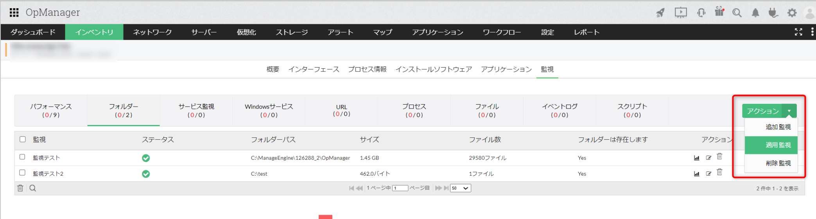Open the サーバー main tab
This screenshot has width=816, height=219.
(x=204, y=32)
